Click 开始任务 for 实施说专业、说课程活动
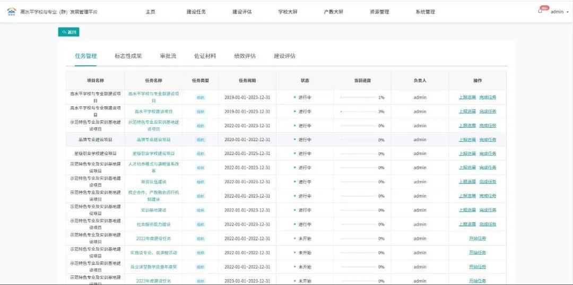Viewport: 573px width, 285px height. tap(477, 253)
